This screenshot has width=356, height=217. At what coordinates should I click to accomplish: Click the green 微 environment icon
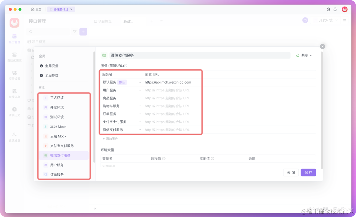[x=104, y=55]
